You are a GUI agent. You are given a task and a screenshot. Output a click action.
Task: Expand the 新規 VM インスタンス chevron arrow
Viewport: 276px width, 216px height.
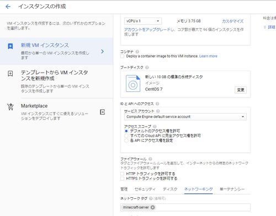(x=103, y=52)
